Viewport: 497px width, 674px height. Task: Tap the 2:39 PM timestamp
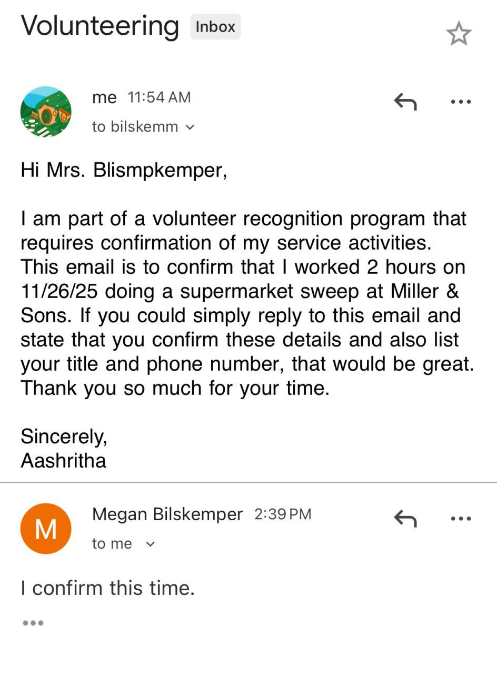tap(283, 514)
